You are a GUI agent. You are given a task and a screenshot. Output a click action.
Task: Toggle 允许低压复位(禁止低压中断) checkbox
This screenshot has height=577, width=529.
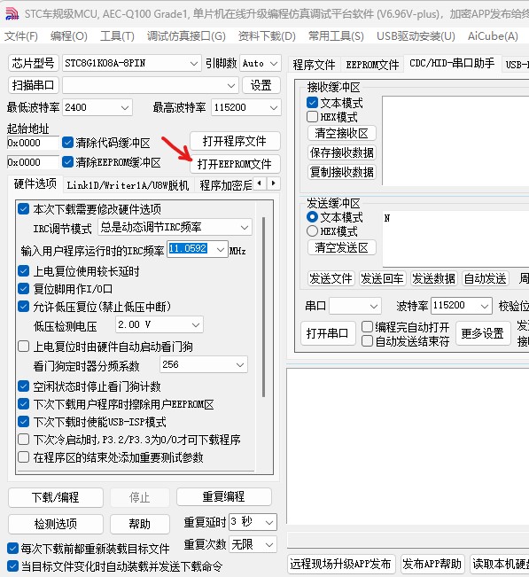[x=24, y=306]
